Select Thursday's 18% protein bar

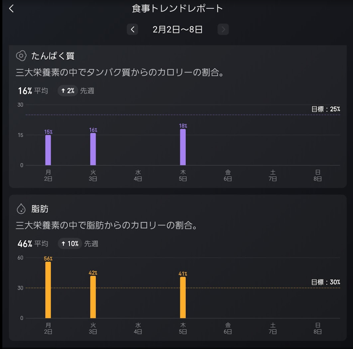tap(183, 147)
